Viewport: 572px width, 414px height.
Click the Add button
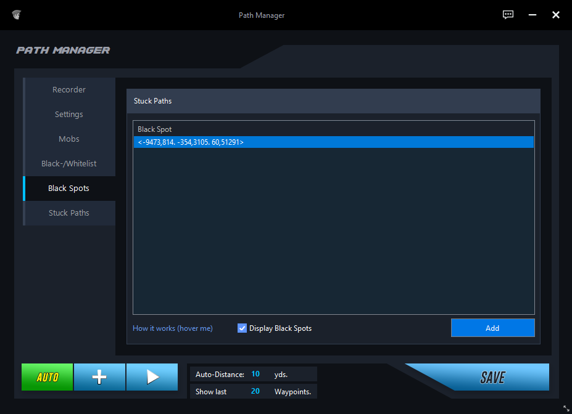coord(492,328)
